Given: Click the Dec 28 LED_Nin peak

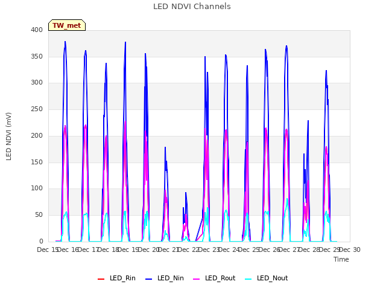Looking at the screenshot, I should click(308, 121).
